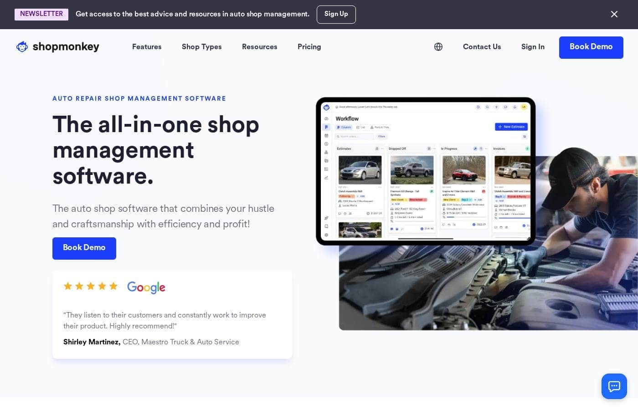Click the Contact Us link

point(482,47)
